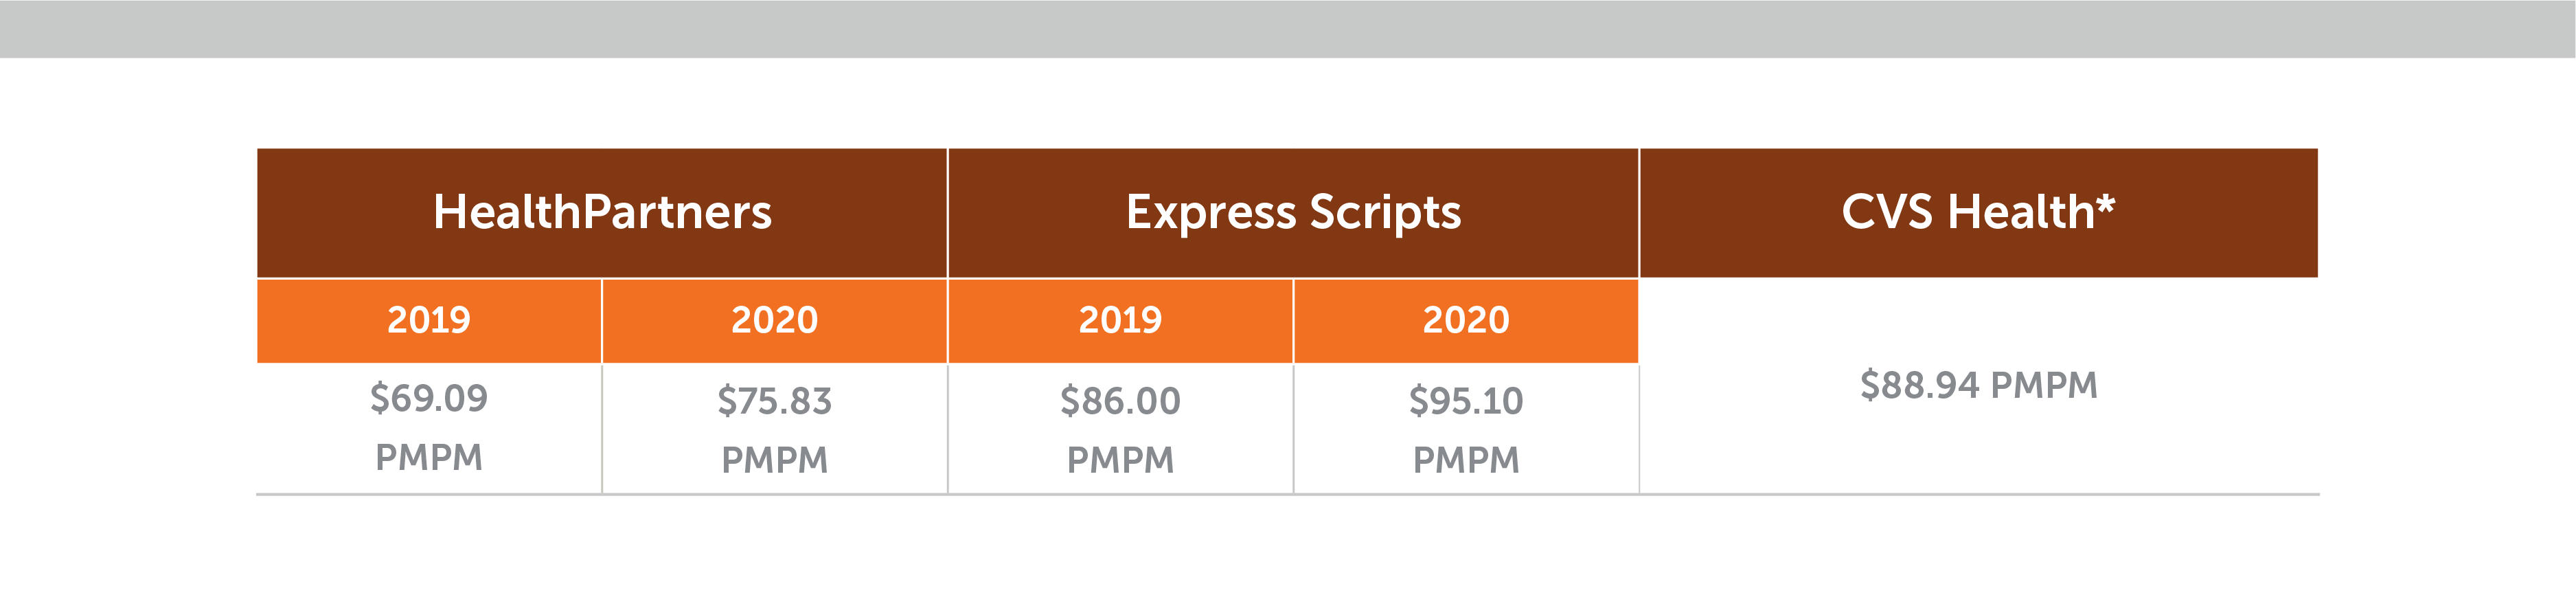The width and height of the screenshot is (2576, 595).
Task: Select the 2020 cell under Express Scripts
Action: (x=1466, y=320)
